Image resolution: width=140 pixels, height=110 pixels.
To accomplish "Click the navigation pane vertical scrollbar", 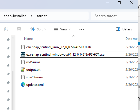I will pyautogui.click(x=13, y=90).
